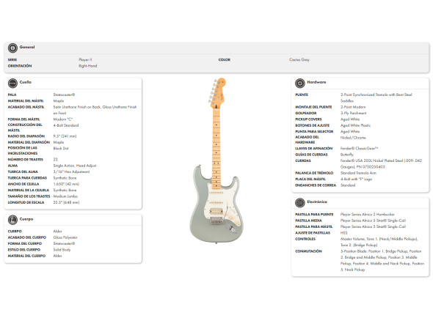Click the "PASTILLA MEDIA" label
The width and height of the screenshot is (433, 318).
[308, 221]
